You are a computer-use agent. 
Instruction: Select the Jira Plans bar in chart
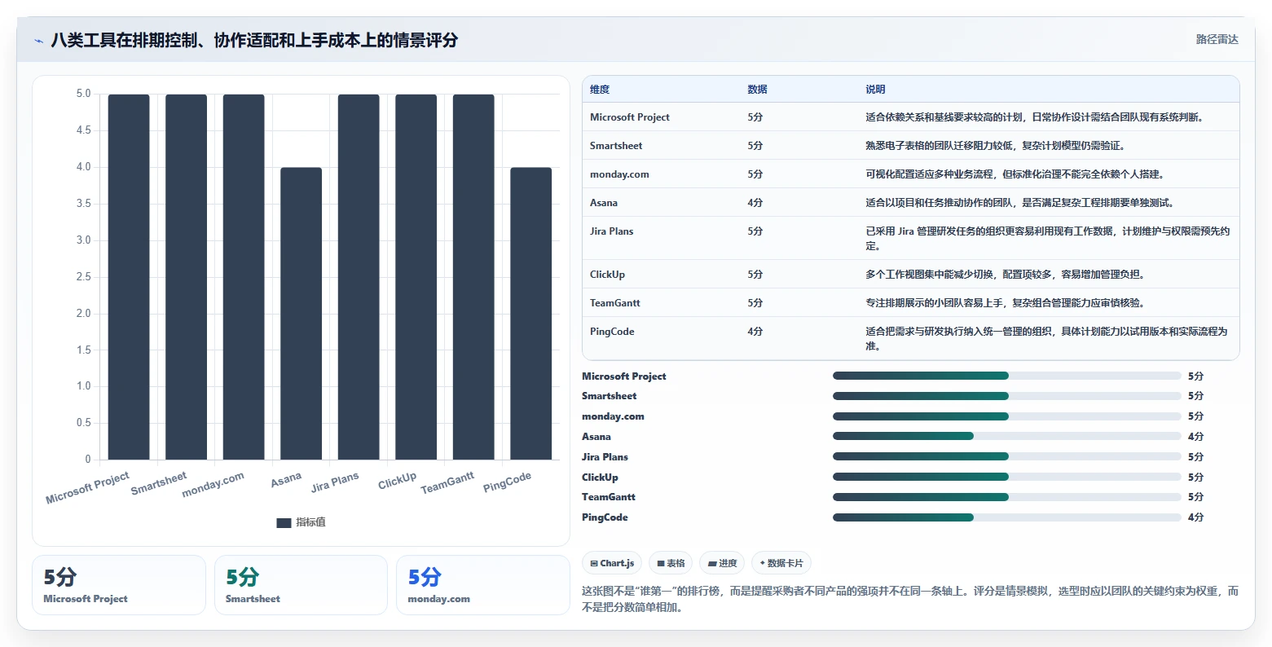(359, 277)
